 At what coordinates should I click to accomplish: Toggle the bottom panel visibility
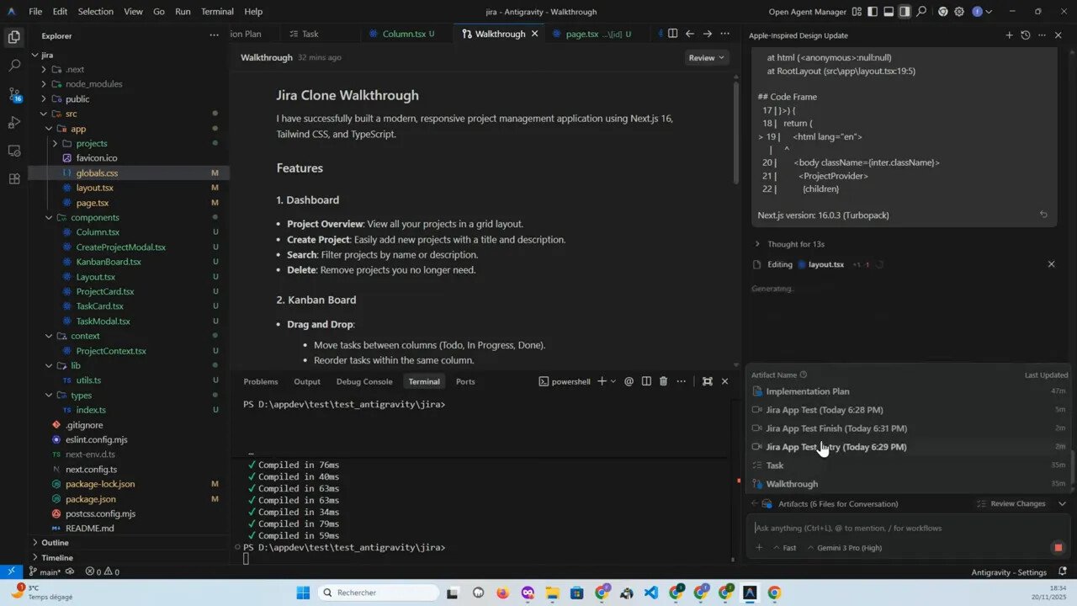click(x=888, y=11)
